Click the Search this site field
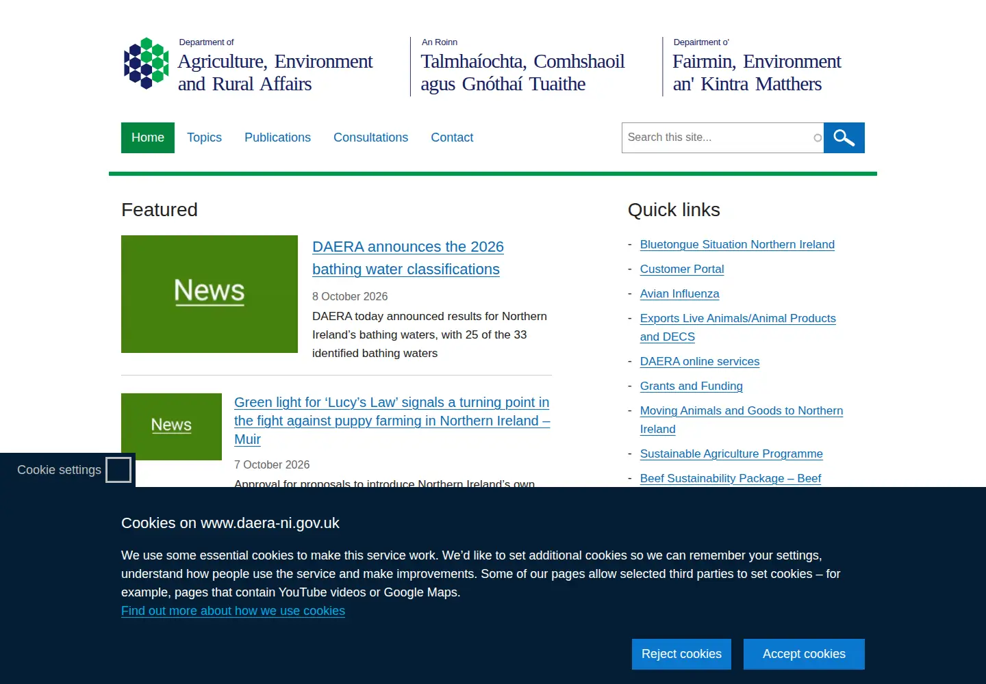 point(722,137)
